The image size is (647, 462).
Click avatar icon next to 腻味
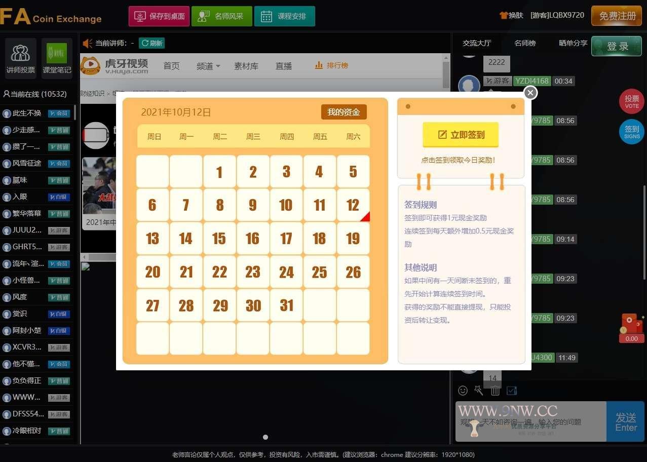pos(7,180)
